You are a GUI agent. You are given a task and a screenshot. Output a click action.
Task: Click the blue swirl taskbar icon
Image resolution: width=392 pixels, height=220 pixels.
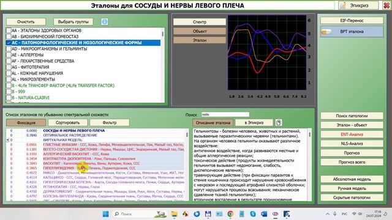tap(197, 214)
